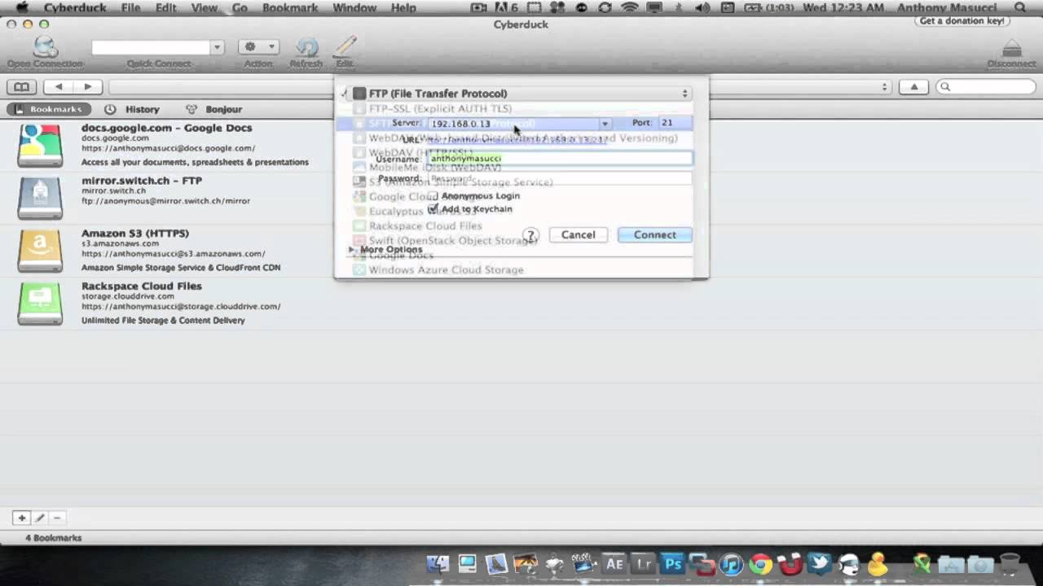The height and width of the screenshot is (586, 1043).
Task: Click the Get a donation key button
Action: point(963,21)
